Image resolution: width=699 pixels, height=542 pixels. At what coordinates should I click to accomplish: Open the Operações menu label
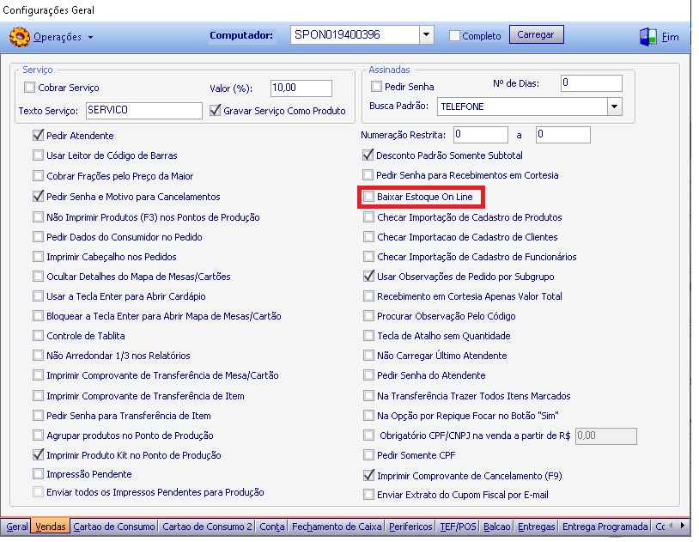click(58, 37)
